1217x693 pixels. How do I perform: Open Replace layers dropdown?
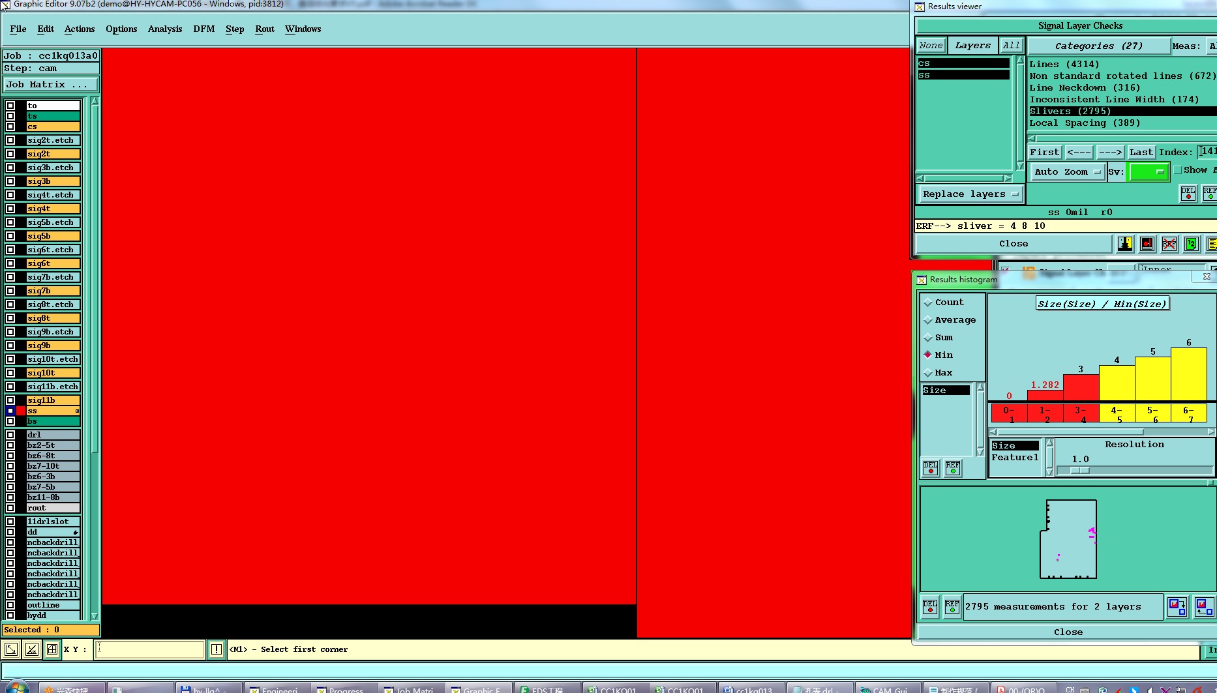(970, 194)
